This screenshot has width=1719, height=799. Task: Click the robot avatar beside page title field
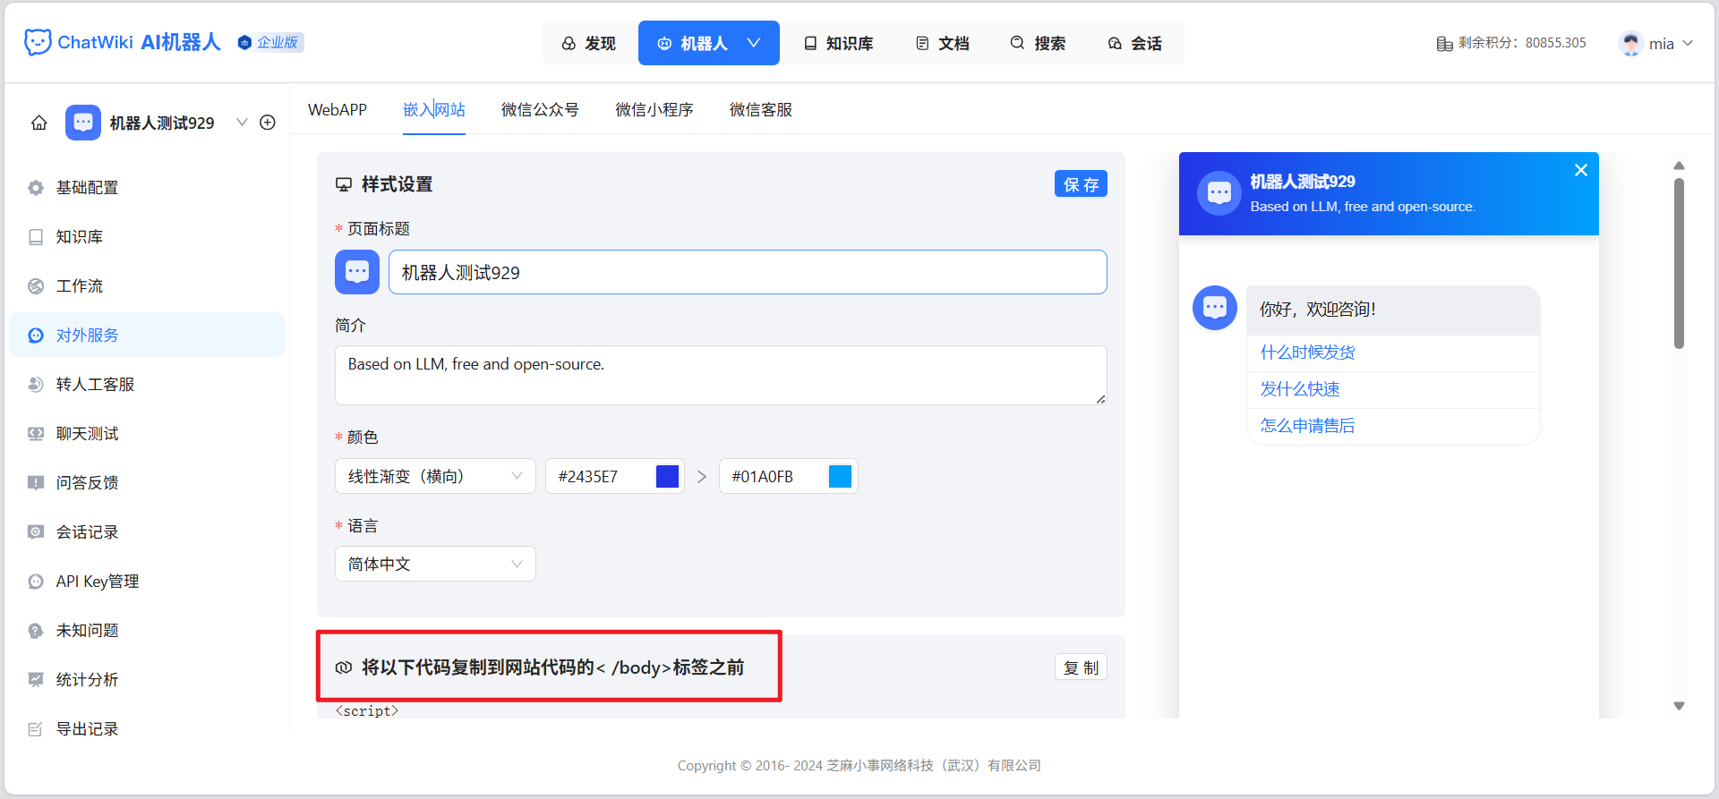point(357,272)
